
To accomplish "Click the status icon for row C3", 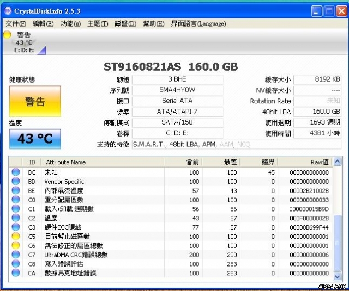I will [x=16, y=227].
